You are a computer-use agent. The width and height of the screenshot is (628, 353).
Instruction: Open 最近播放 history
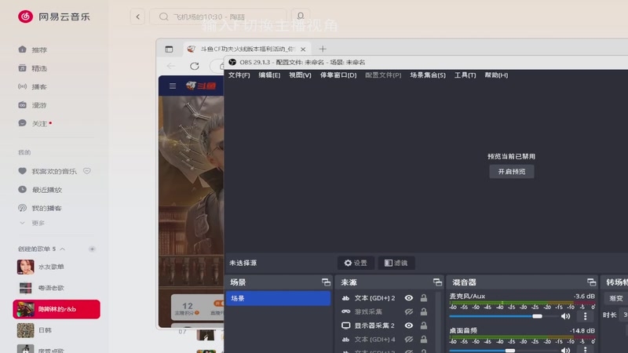click(40, 189)
